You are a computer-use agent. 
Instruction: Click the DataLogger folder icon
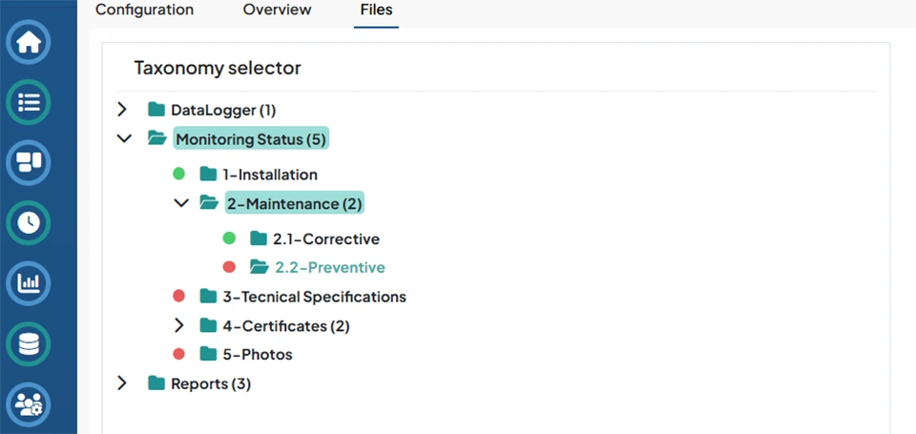click(156, 110)
